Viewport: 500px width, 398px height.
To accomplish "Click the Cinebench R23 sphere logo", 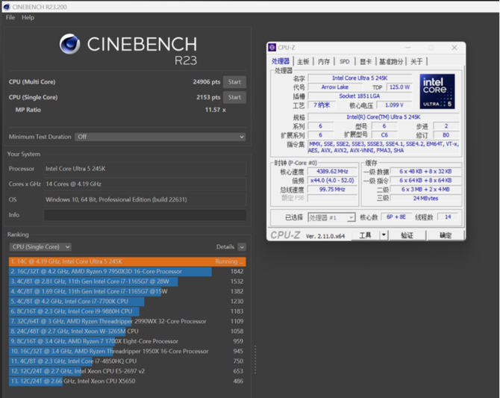I will pyautogui.click(x=70, y=44).
